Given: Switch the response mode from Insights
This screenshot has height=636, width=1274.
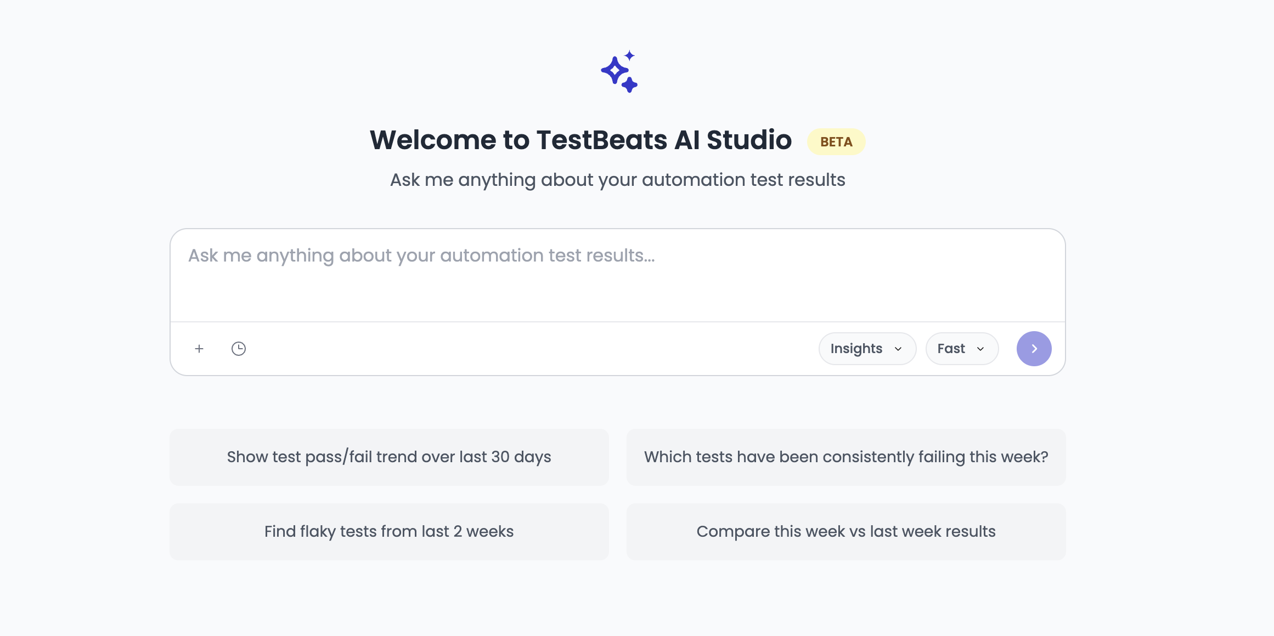Looking at the screenshot, I should (867, 348).
